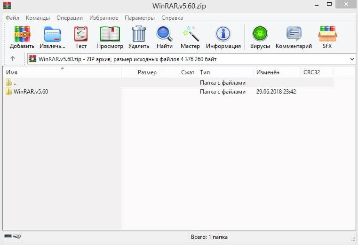
Task: Open the Избранное menu
Action: pos(103,17)
